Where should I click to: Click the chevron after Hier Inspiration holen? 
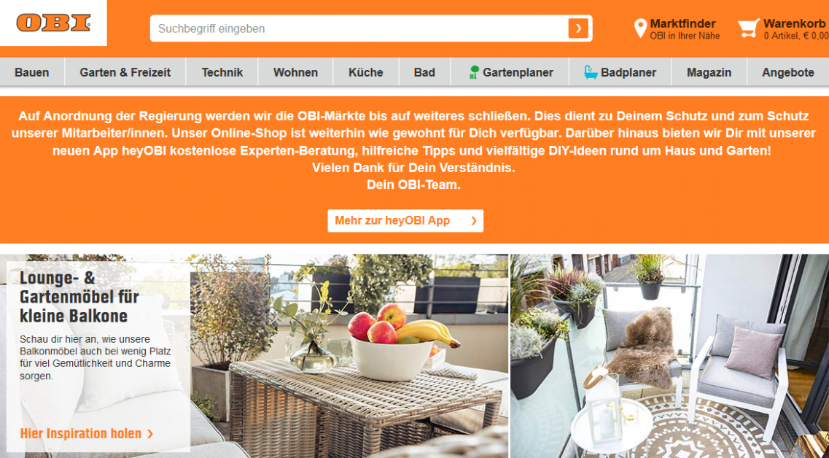150,434
